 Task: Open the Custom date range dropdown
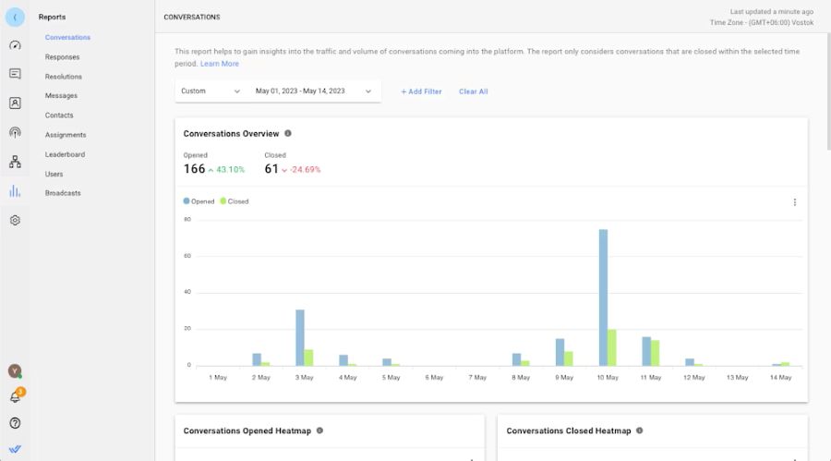(x=211, y=91)
